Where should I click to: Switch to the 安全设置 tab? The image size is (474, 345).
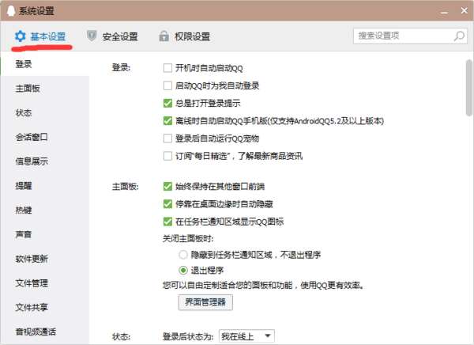tap(112, 36)
